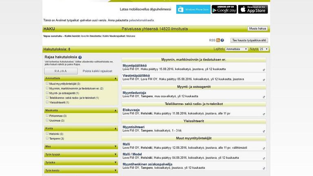Screen dimensions: 313x176
Task: Click 'Teleliikenne- sekä radio- ja tv-teknikot' group heading
Action: pyautogui.click(x=193, y=104)
